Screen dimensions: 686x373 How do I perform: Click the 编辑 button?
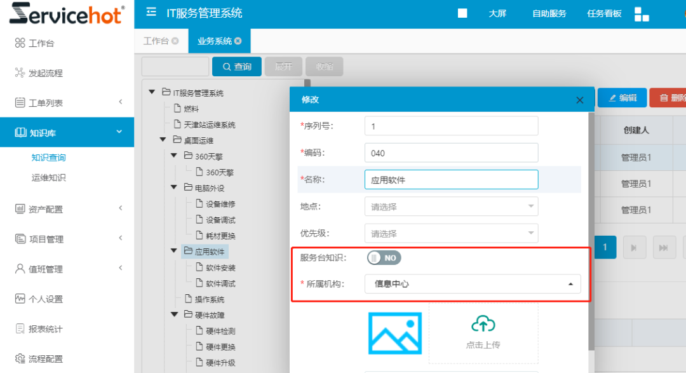pyautogui.click(x=622, y=98)
